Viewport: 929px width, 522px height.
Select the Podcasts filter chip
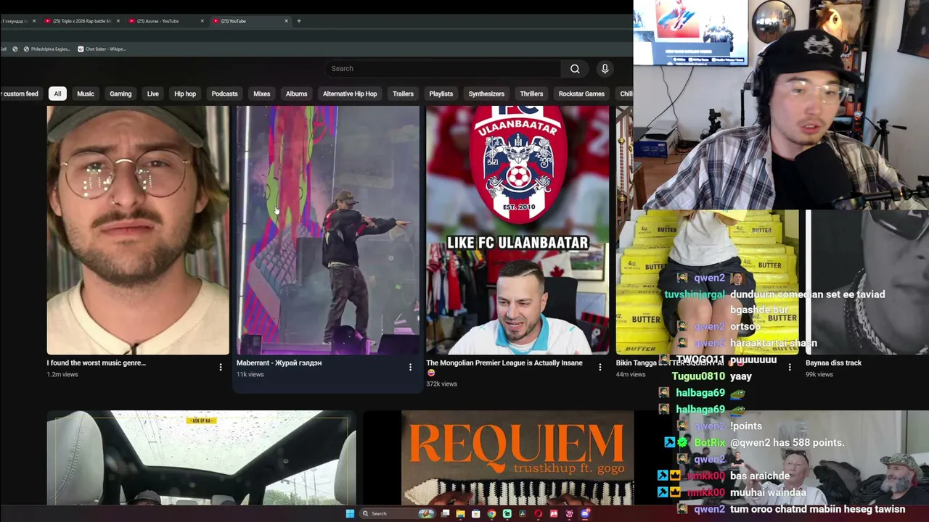pyautogui.click(x=224, y=94)
